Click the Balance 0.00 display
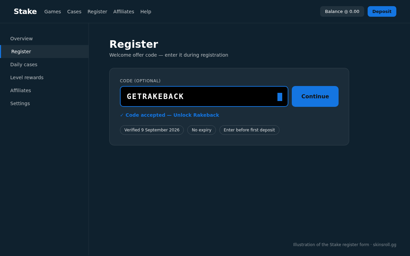This screenshot has height=256, width=410. point(342,11)
